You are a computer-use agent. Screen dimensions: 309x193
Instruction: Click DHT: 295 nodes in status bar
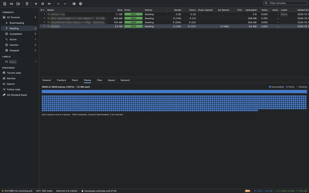coord(44,191)
